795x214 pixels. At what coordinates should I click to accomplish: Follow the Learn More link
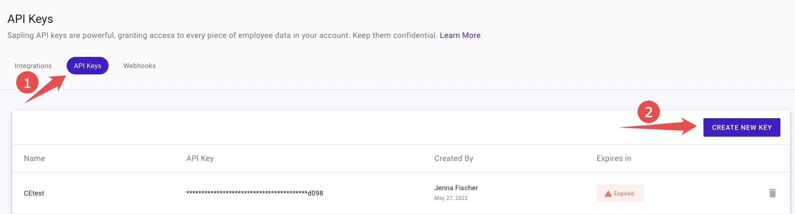[x=460, y=36]
